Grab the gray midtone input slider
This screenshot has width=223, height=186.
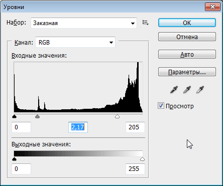point(38,116)
